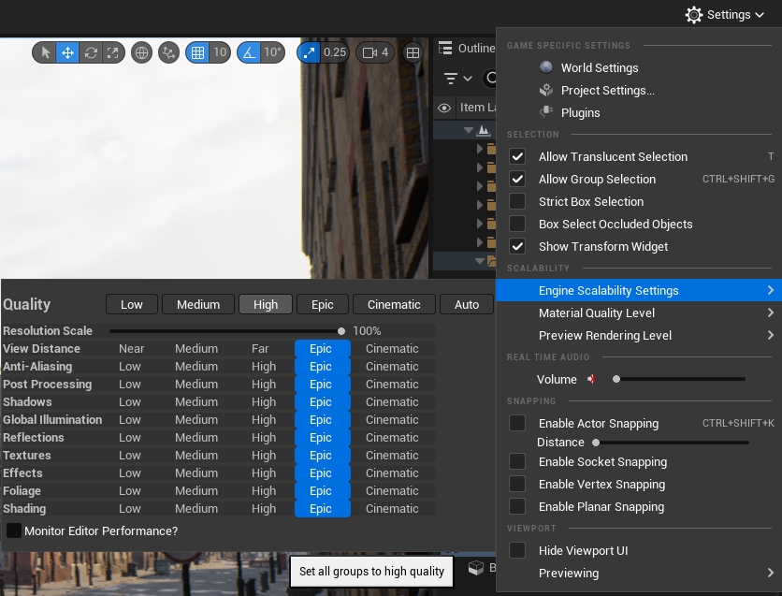Viewport: 782px width, 596px height.
Task: Enable Strict Box Selection checkbox
Action: coord(517,201)
